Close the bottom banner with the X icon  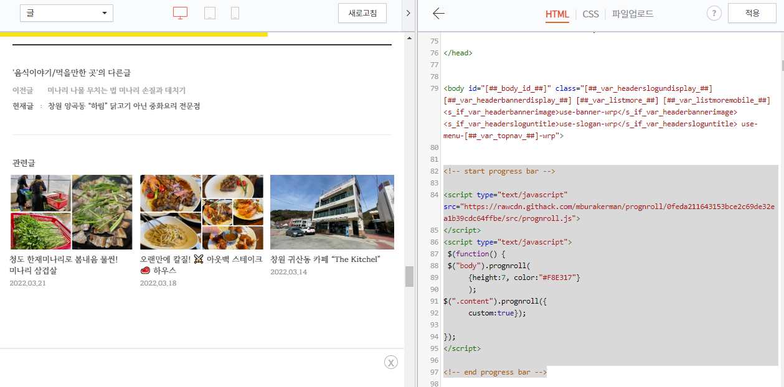pos(390,363)
